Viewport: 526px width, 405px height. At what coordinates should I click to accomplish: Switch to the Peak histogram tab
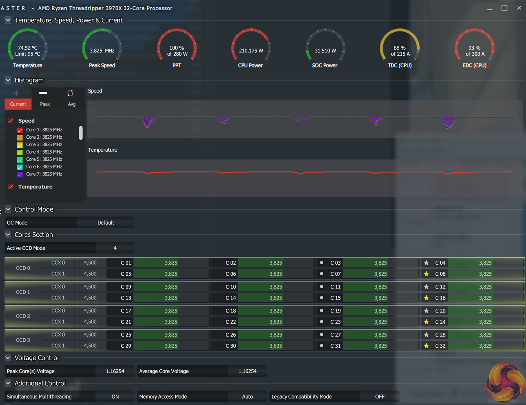click(x=45, y=104)
